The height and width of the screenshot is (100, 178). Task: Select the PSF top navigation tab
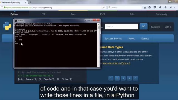(43, 14)
